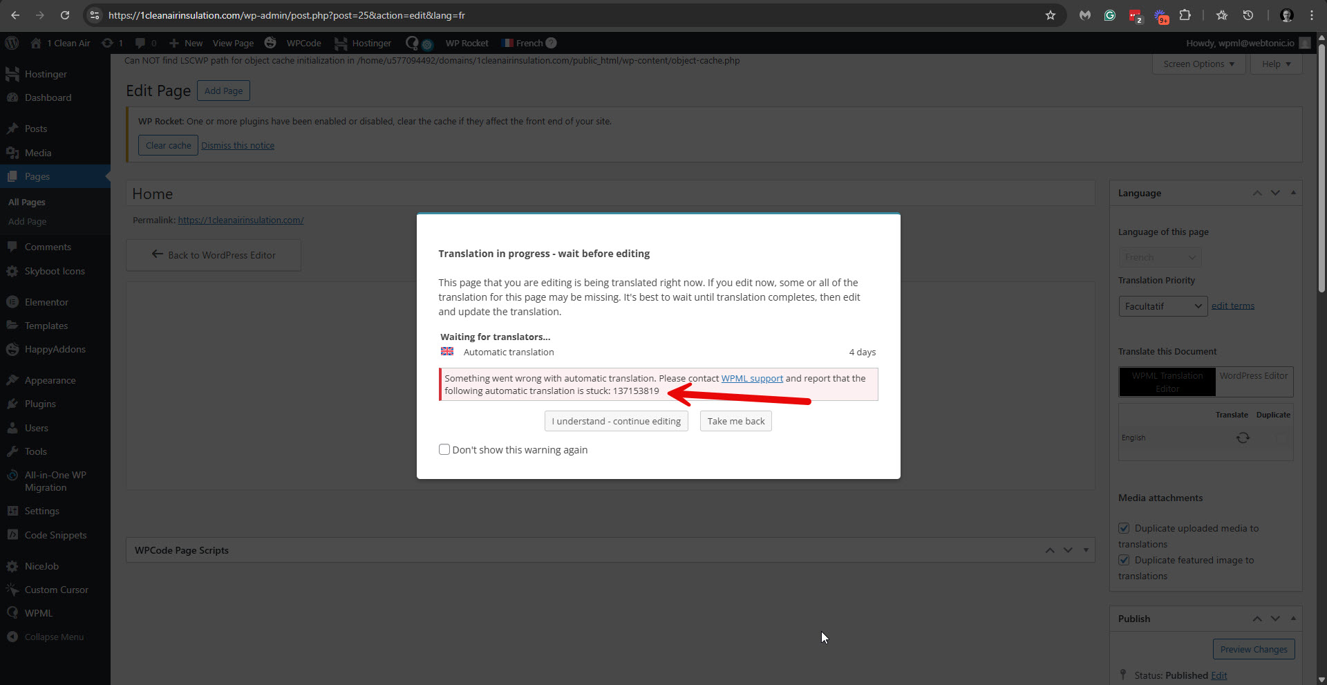
Task: Toggle the WPCode Page Scripts panel
Action: 1086,550
